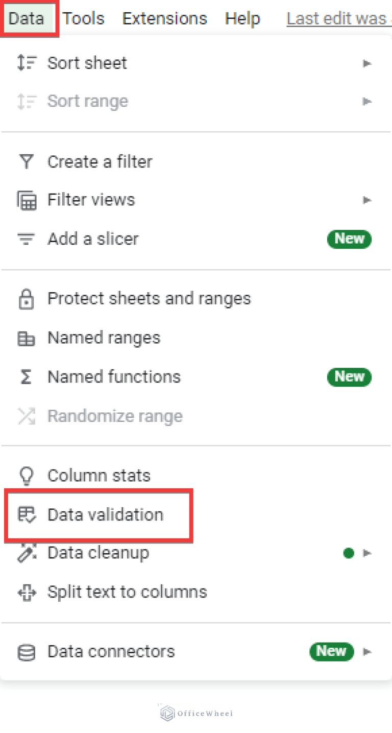Click the lightbulb icon for Column stats
The image size is (392, 733).
[x=26, y=476]
